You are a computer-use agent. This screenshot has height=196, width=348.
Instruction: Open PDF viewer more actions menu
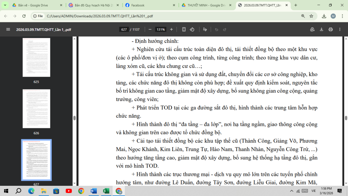pyautogui.click(x=340, y=29)
